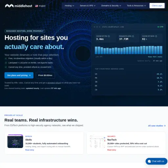Click See plans and pricing button

19,75
